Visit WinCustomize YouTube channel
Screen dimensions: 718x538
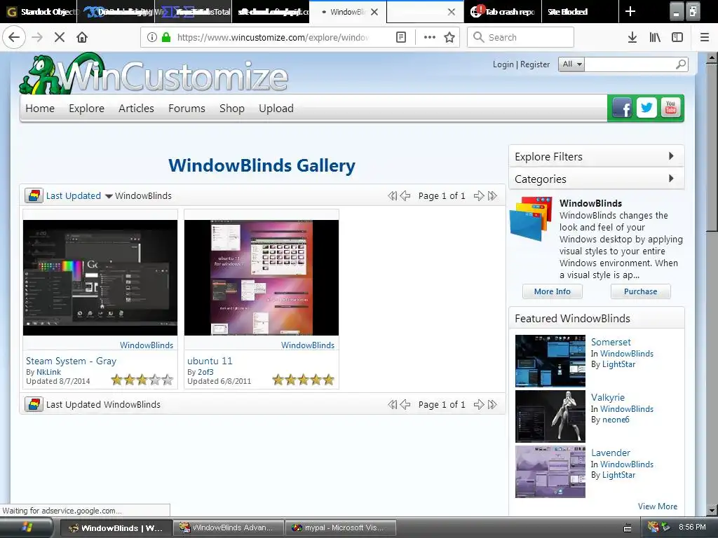(x=670, y=108)
